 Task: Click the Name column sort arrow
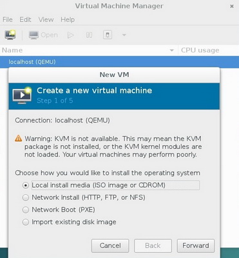click(x=172, y=50)
